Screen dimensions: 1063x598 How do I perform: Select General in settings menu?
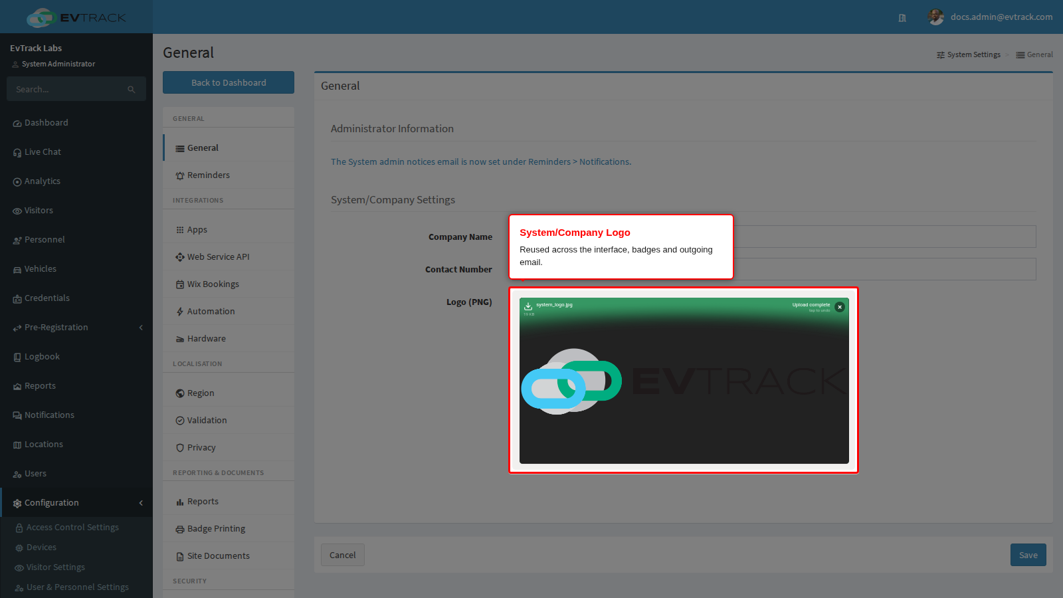click(229, 148)
